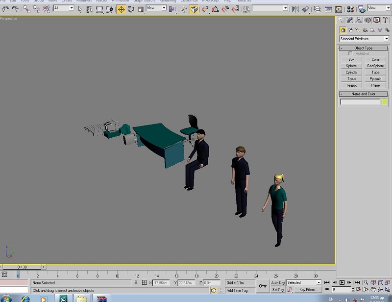The image size is (392, 302).
Task: Click the Key Filters button
Action: (x=308, y=290)
